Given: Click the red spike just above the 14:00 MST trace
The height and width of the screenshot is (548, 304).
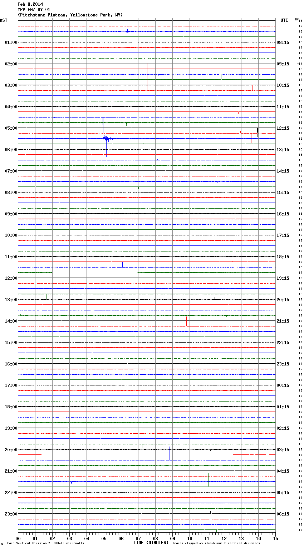Looking at the screenshot, I should pos(187,317).
